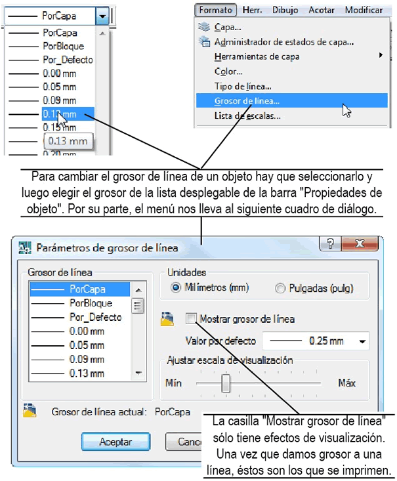Click the drawing icon beside Grosor de línea actual
This screenshot has width=397, height=481.
click(x=30, y=411)
